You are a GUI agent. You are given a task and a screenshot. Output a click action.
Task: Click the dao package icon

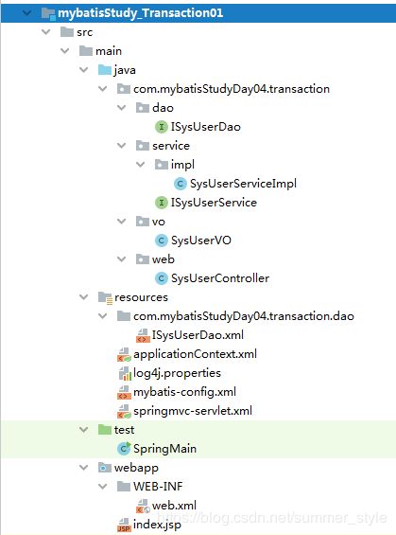(x=143, y=108)
